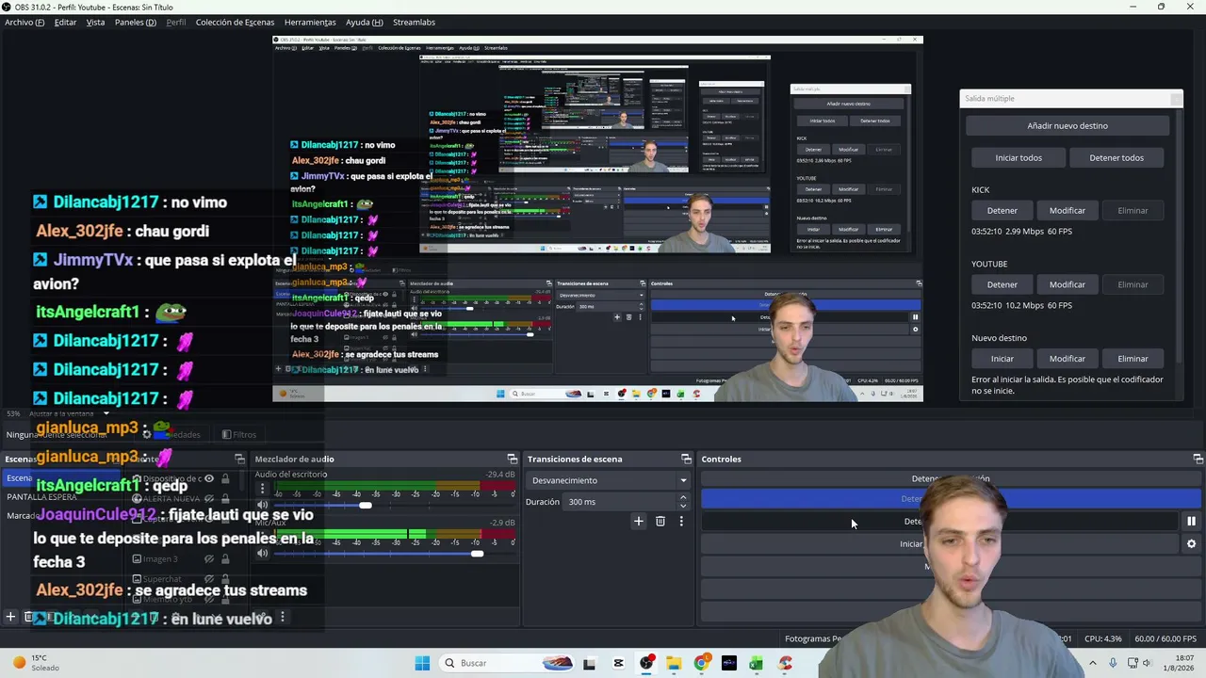Pop out the Mezclador de audio dock
The image size is (1206, 678).
[512, 460]
